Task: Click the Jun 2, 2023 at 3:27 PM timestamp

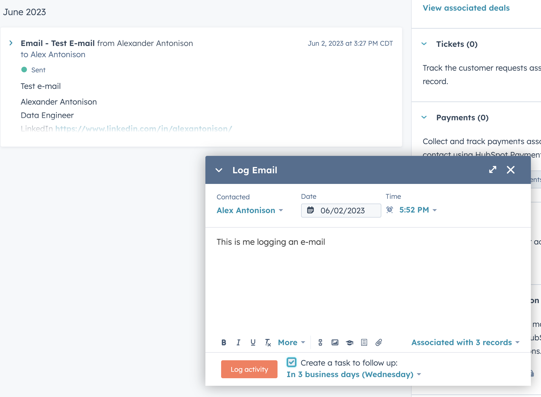Action: click(x=350, y=43)
